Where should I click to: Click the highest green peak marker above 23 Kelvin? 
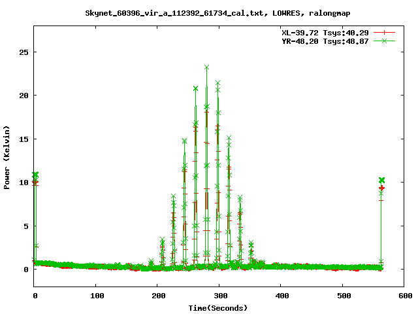(206, 67)
